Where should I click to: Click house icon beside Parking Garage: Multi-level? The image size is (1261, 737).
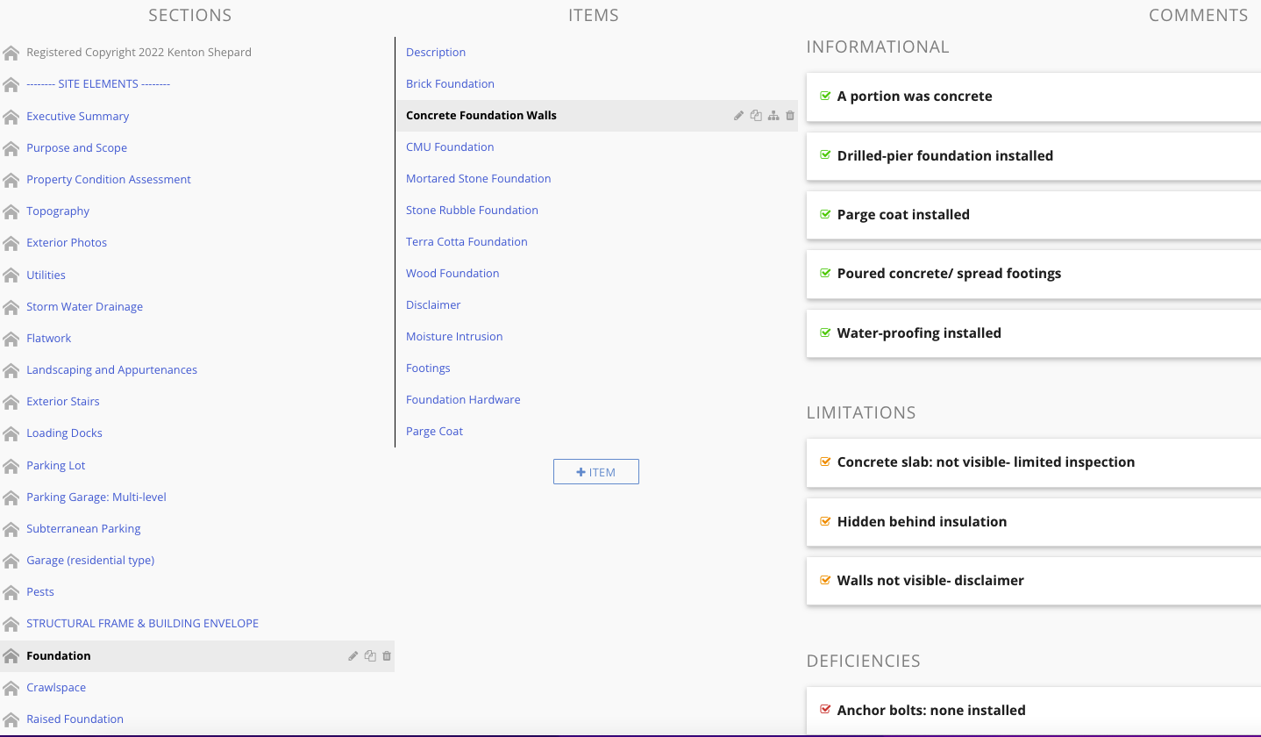(x=11, y=497)
